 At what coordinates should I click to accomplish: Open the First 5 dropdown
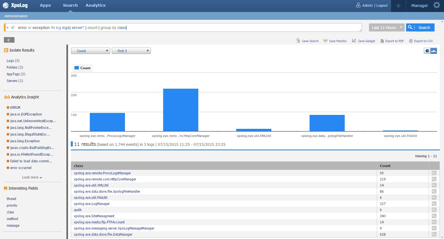(x=131, y=51)
